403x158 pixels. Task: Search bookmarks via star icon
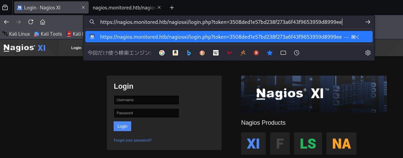(269, 53)
